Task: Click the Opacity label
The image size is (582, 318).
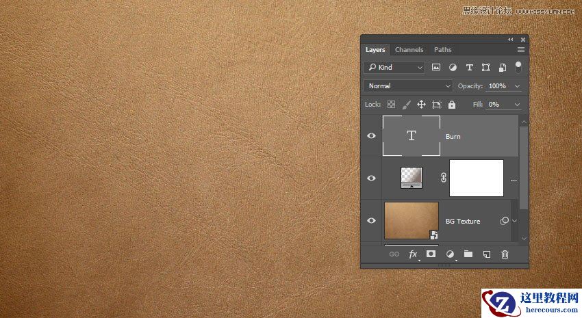Action: pos(470,86)
